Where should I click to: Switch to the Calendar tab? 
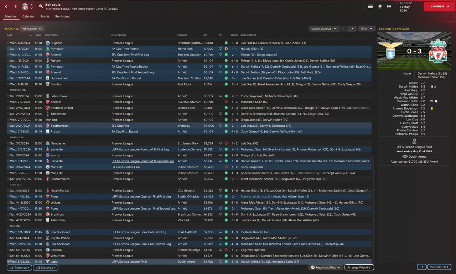point(28,16)
